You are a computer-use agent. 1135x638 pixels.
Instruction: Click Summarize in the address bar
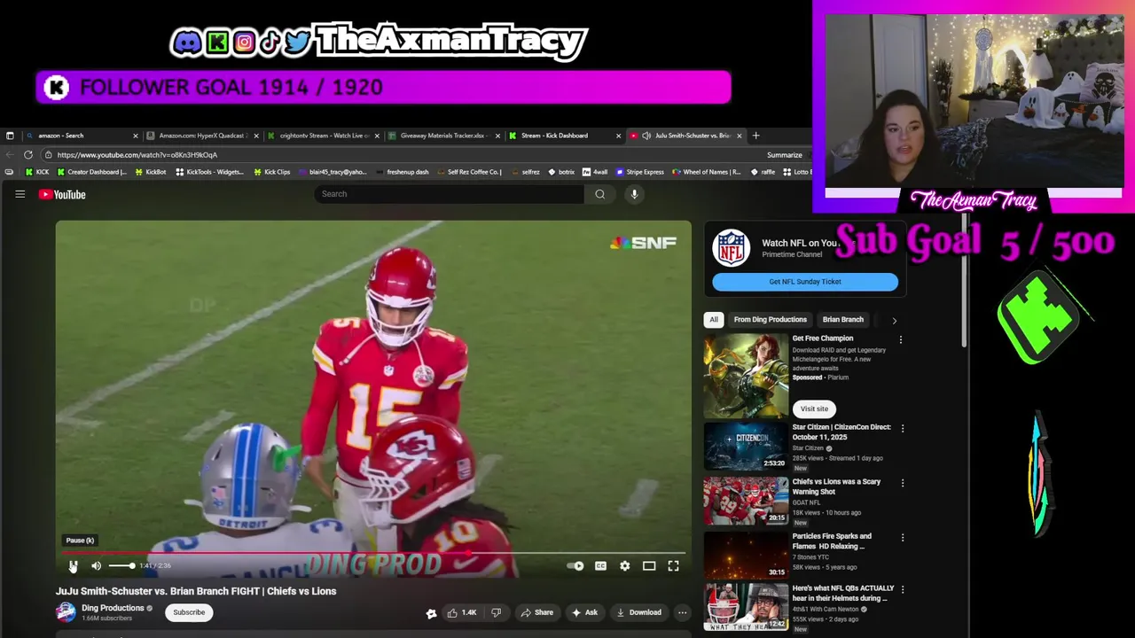point(785,155)
